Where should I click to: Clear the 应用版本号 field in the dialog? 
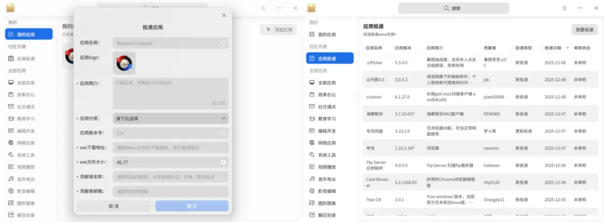(x=223, y=133)
